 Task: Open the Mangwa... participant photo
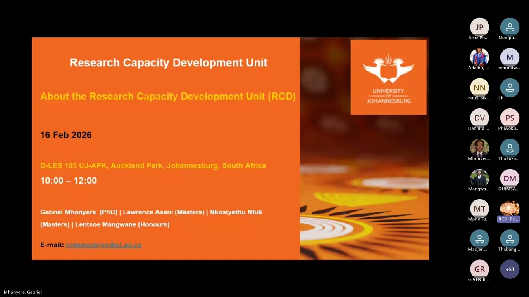(x=479, y=179)
